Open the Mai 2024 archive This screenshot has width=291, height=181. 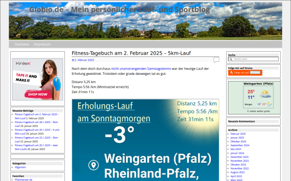click(x=236, y=149)
